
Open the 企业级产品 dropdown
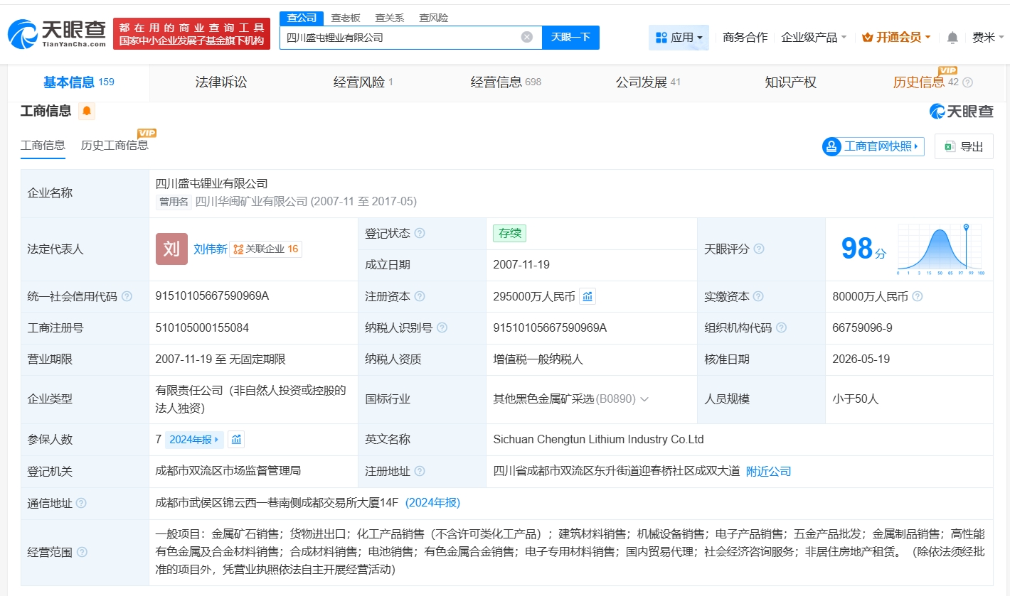click(814, 38)
